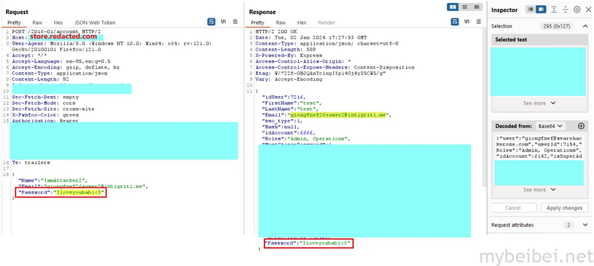Switch to combined tabbed layout view
Viewport: 594px width, 266px height.
click(x=476, y=7)
